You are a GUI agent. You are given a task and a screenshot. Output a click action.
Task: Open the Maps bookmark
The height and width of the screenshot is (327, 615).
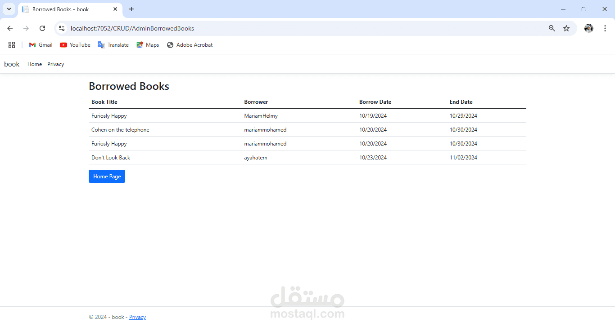(148, 45)
